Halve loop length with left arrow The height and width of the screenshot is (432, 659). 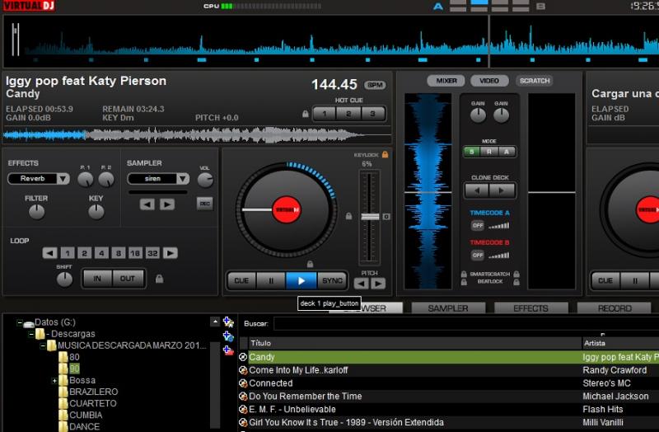coord(49,253)
